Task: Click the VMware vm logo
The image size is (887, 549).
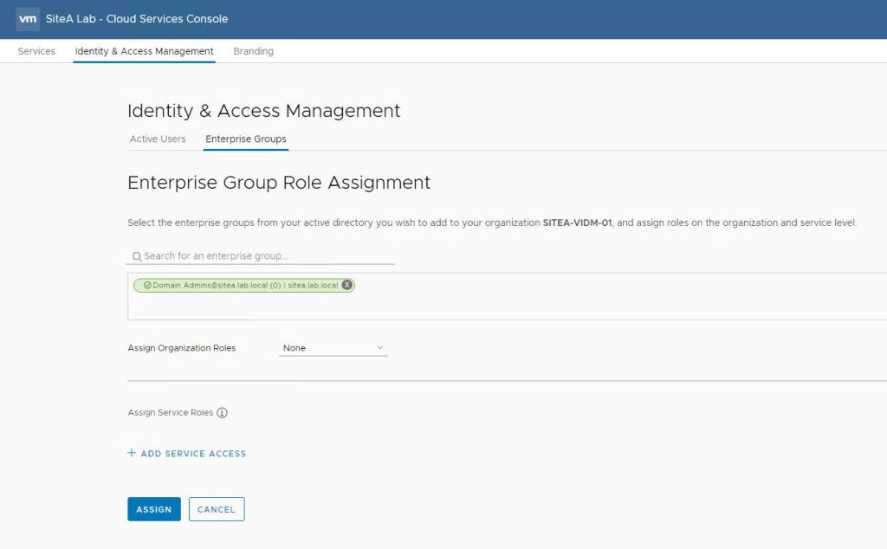Action: [28, 18]
